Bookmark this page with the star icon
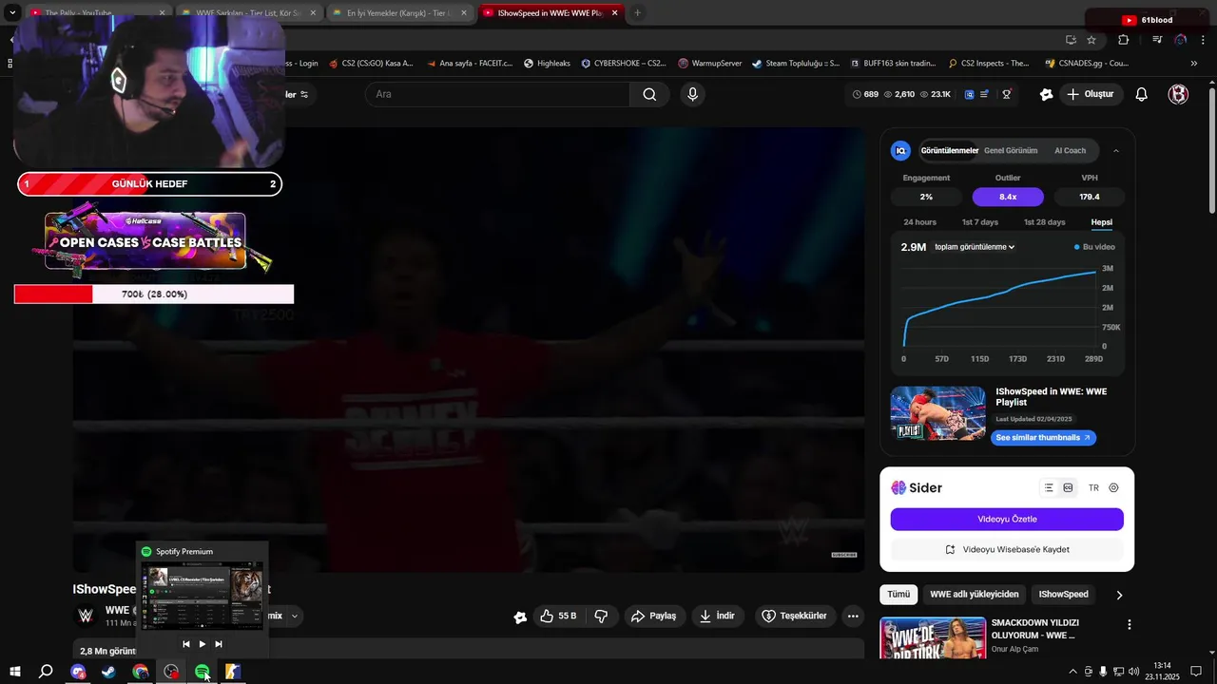 tap(1091, 40)
